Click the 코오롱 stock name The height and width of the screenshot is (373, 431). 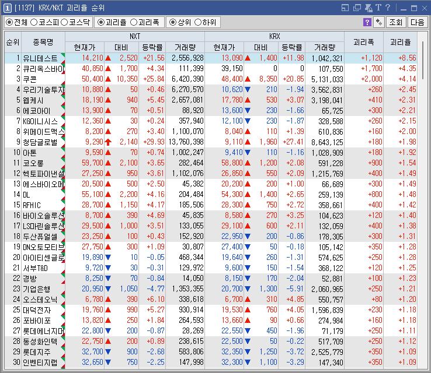(x=33, y=163)
